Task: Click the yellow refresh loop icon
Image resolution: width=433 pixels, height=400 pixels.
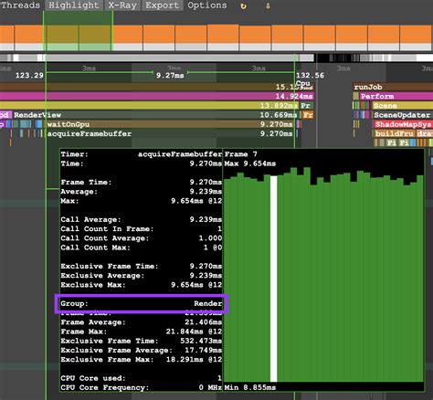Action: pyautogui.click(x=243, y=5)
